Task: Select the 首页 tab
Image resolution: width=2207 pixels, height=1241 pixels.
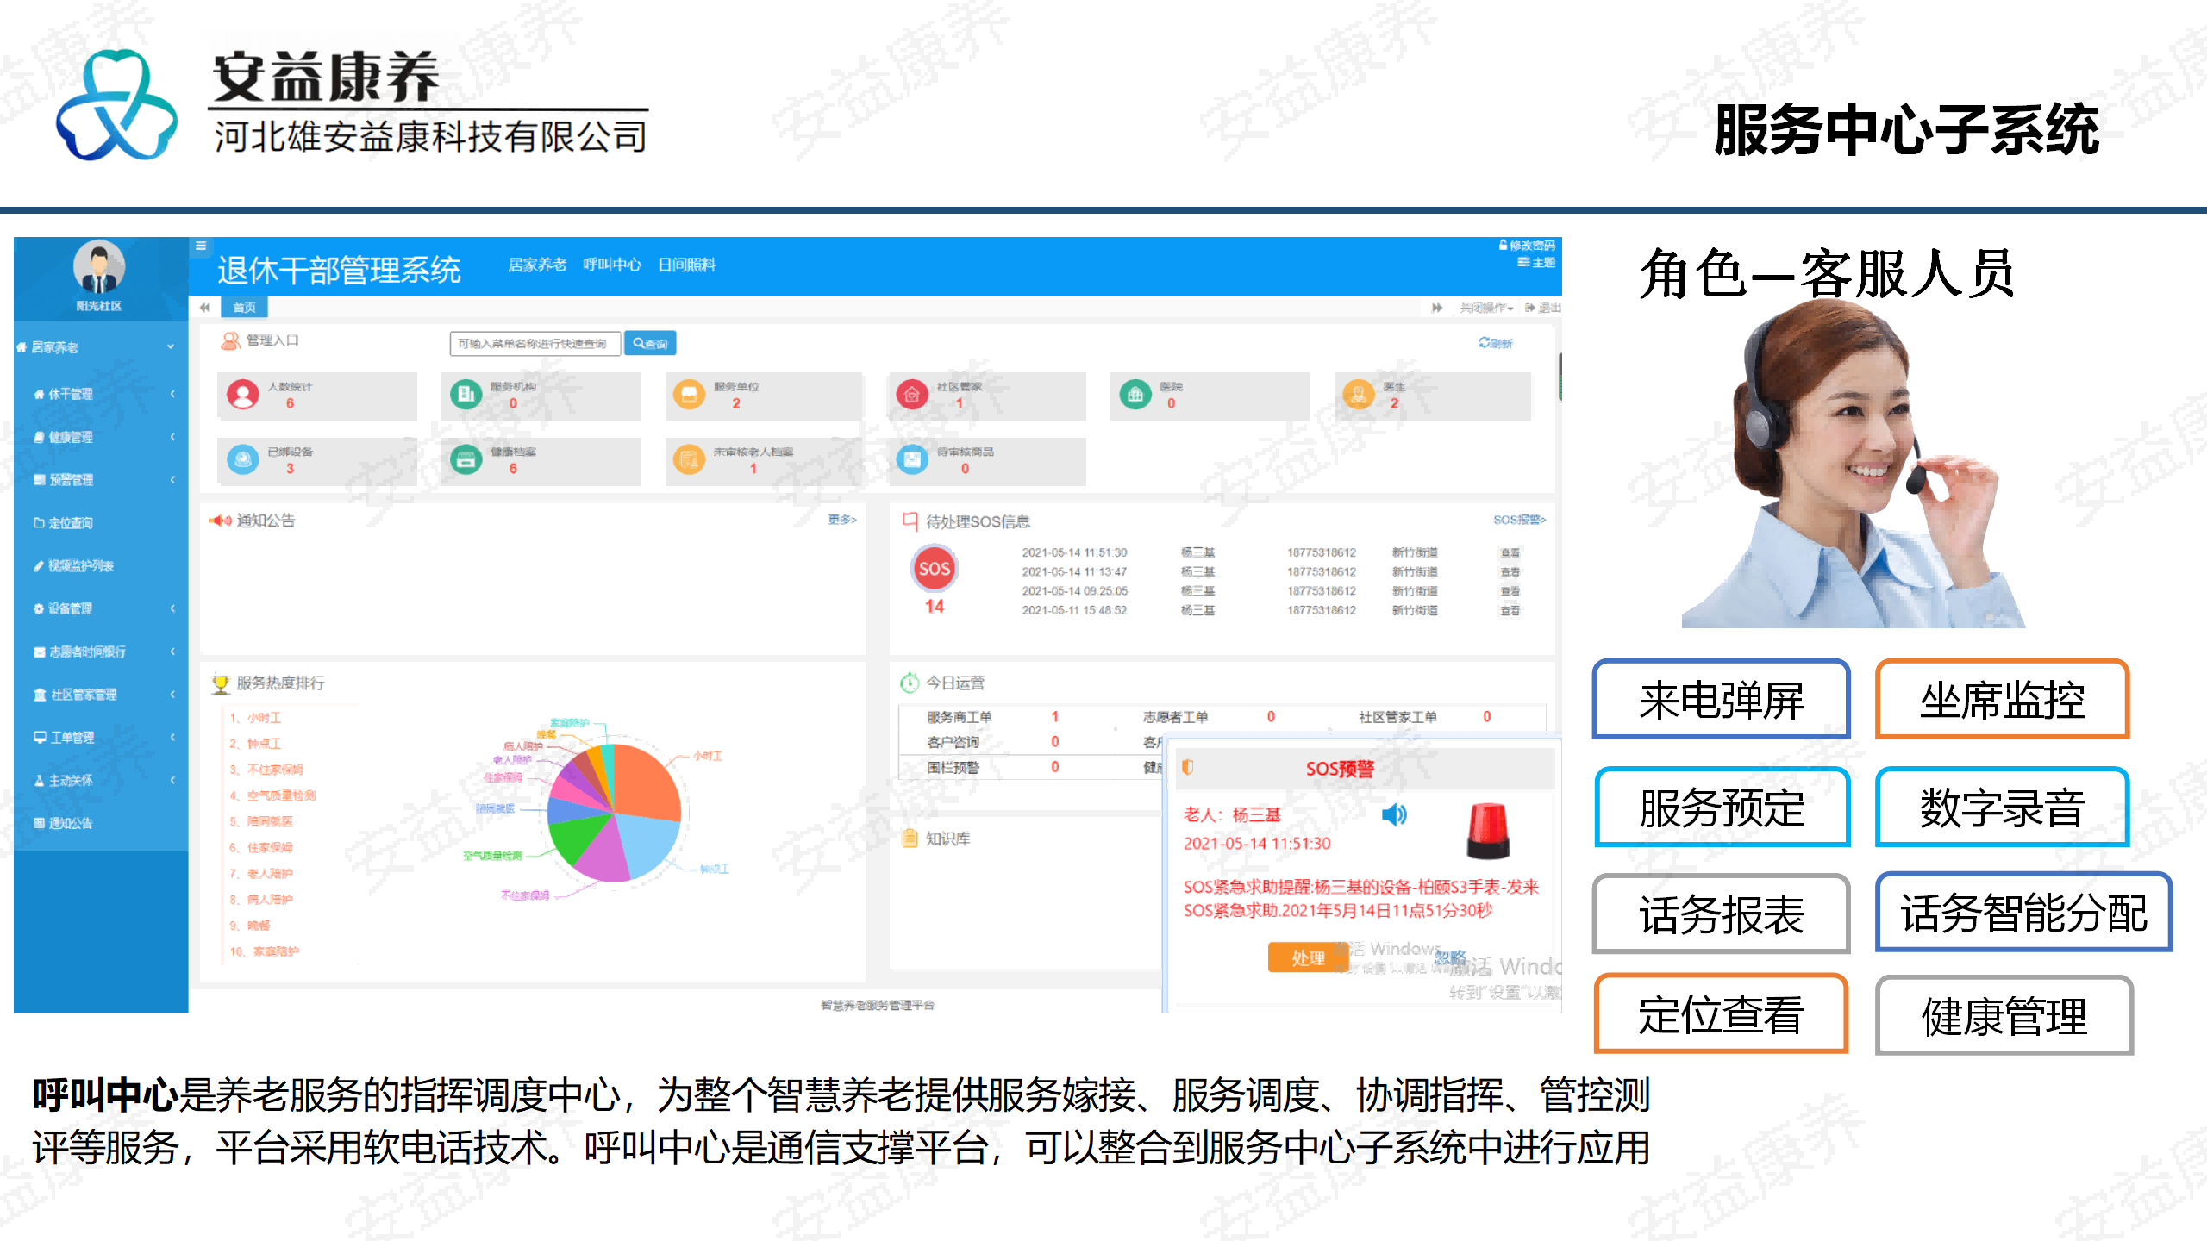Action: 244,308
